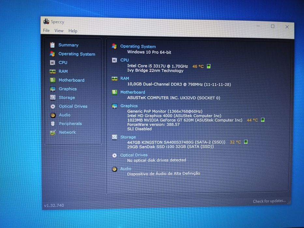The height and width of the screenshot is (228, 304).
Task: Click the 447GB KINGSTON SA400S37480G line
Action: 176,142
